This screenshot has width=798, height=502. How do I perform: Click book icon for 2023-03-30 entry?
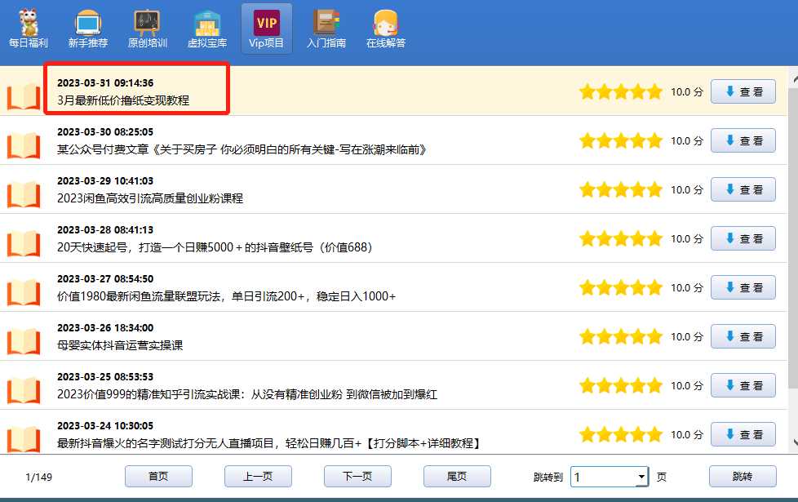click(x=24, y=144)
